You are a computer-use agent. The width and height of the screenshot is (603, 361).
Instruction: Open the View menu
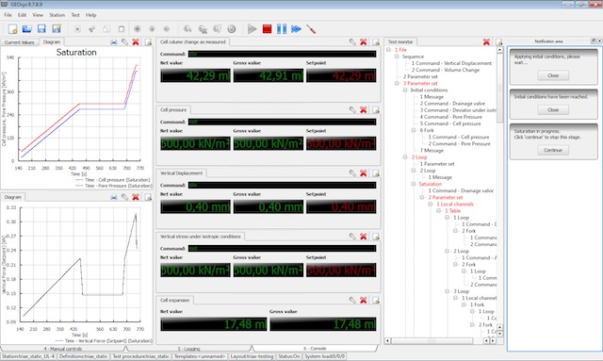point(38,15)
